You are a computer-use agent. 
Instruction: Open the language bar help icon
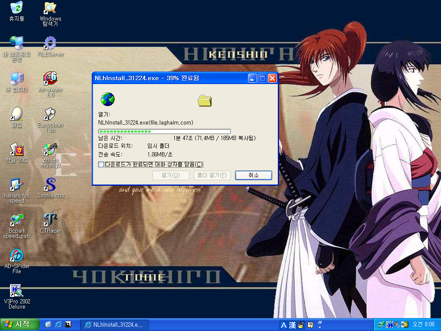click(310, 325)
